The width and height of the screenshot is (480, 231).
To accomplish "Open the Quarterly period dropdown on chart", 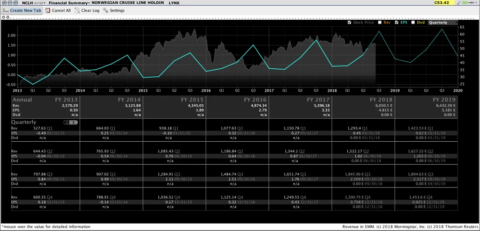I will (x=443, y=22).
